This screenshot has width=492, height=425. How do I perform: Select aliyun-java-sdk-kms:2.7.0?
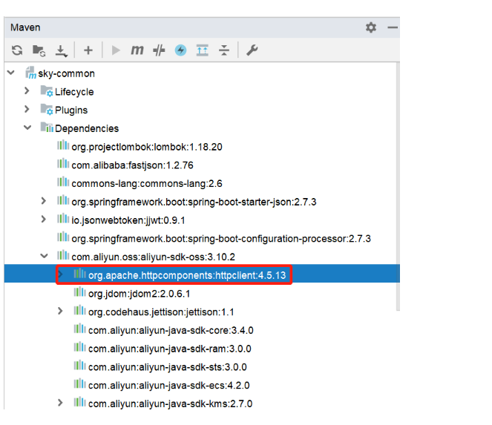click(x=171, y=404)
